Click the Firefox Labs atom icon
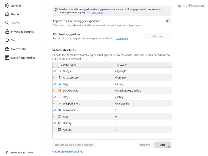Viewport: 208px width, 156px height. click(7, 49)
